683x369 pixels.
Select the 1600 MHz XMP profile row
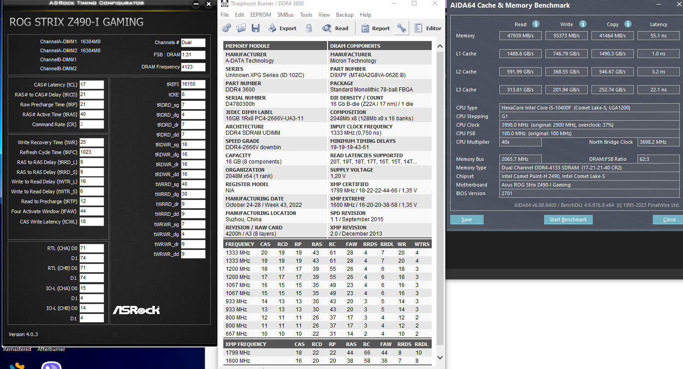pos(328,361)
